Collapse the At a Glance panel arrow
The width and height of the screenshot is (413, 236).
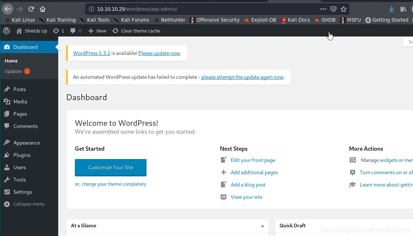pyautogui.click(x=262, y=226)
